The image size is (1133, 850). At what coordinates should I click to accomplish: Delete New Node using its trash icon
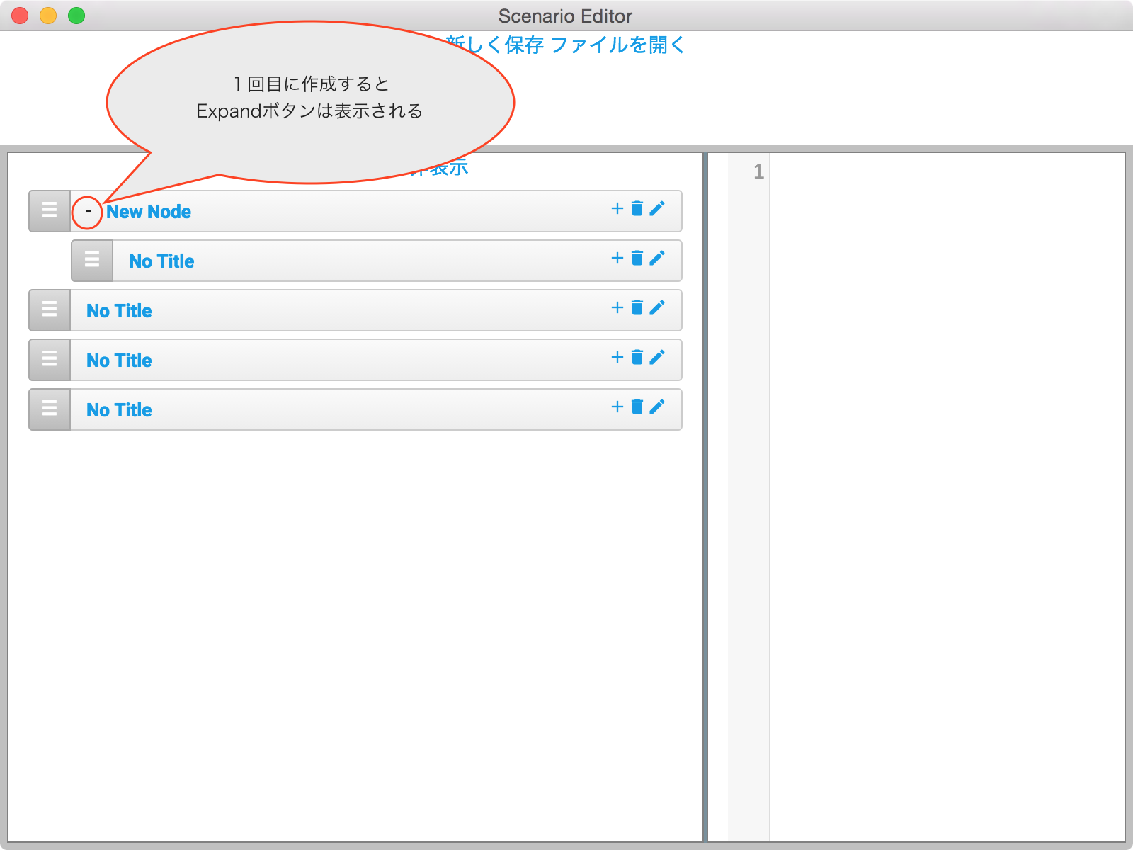pyautogui.click(x=637, y=208)
